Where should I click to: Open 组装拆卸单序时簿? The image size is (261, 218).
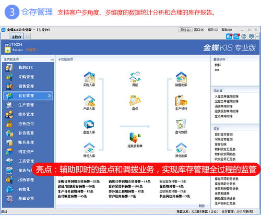coord(227,111)
